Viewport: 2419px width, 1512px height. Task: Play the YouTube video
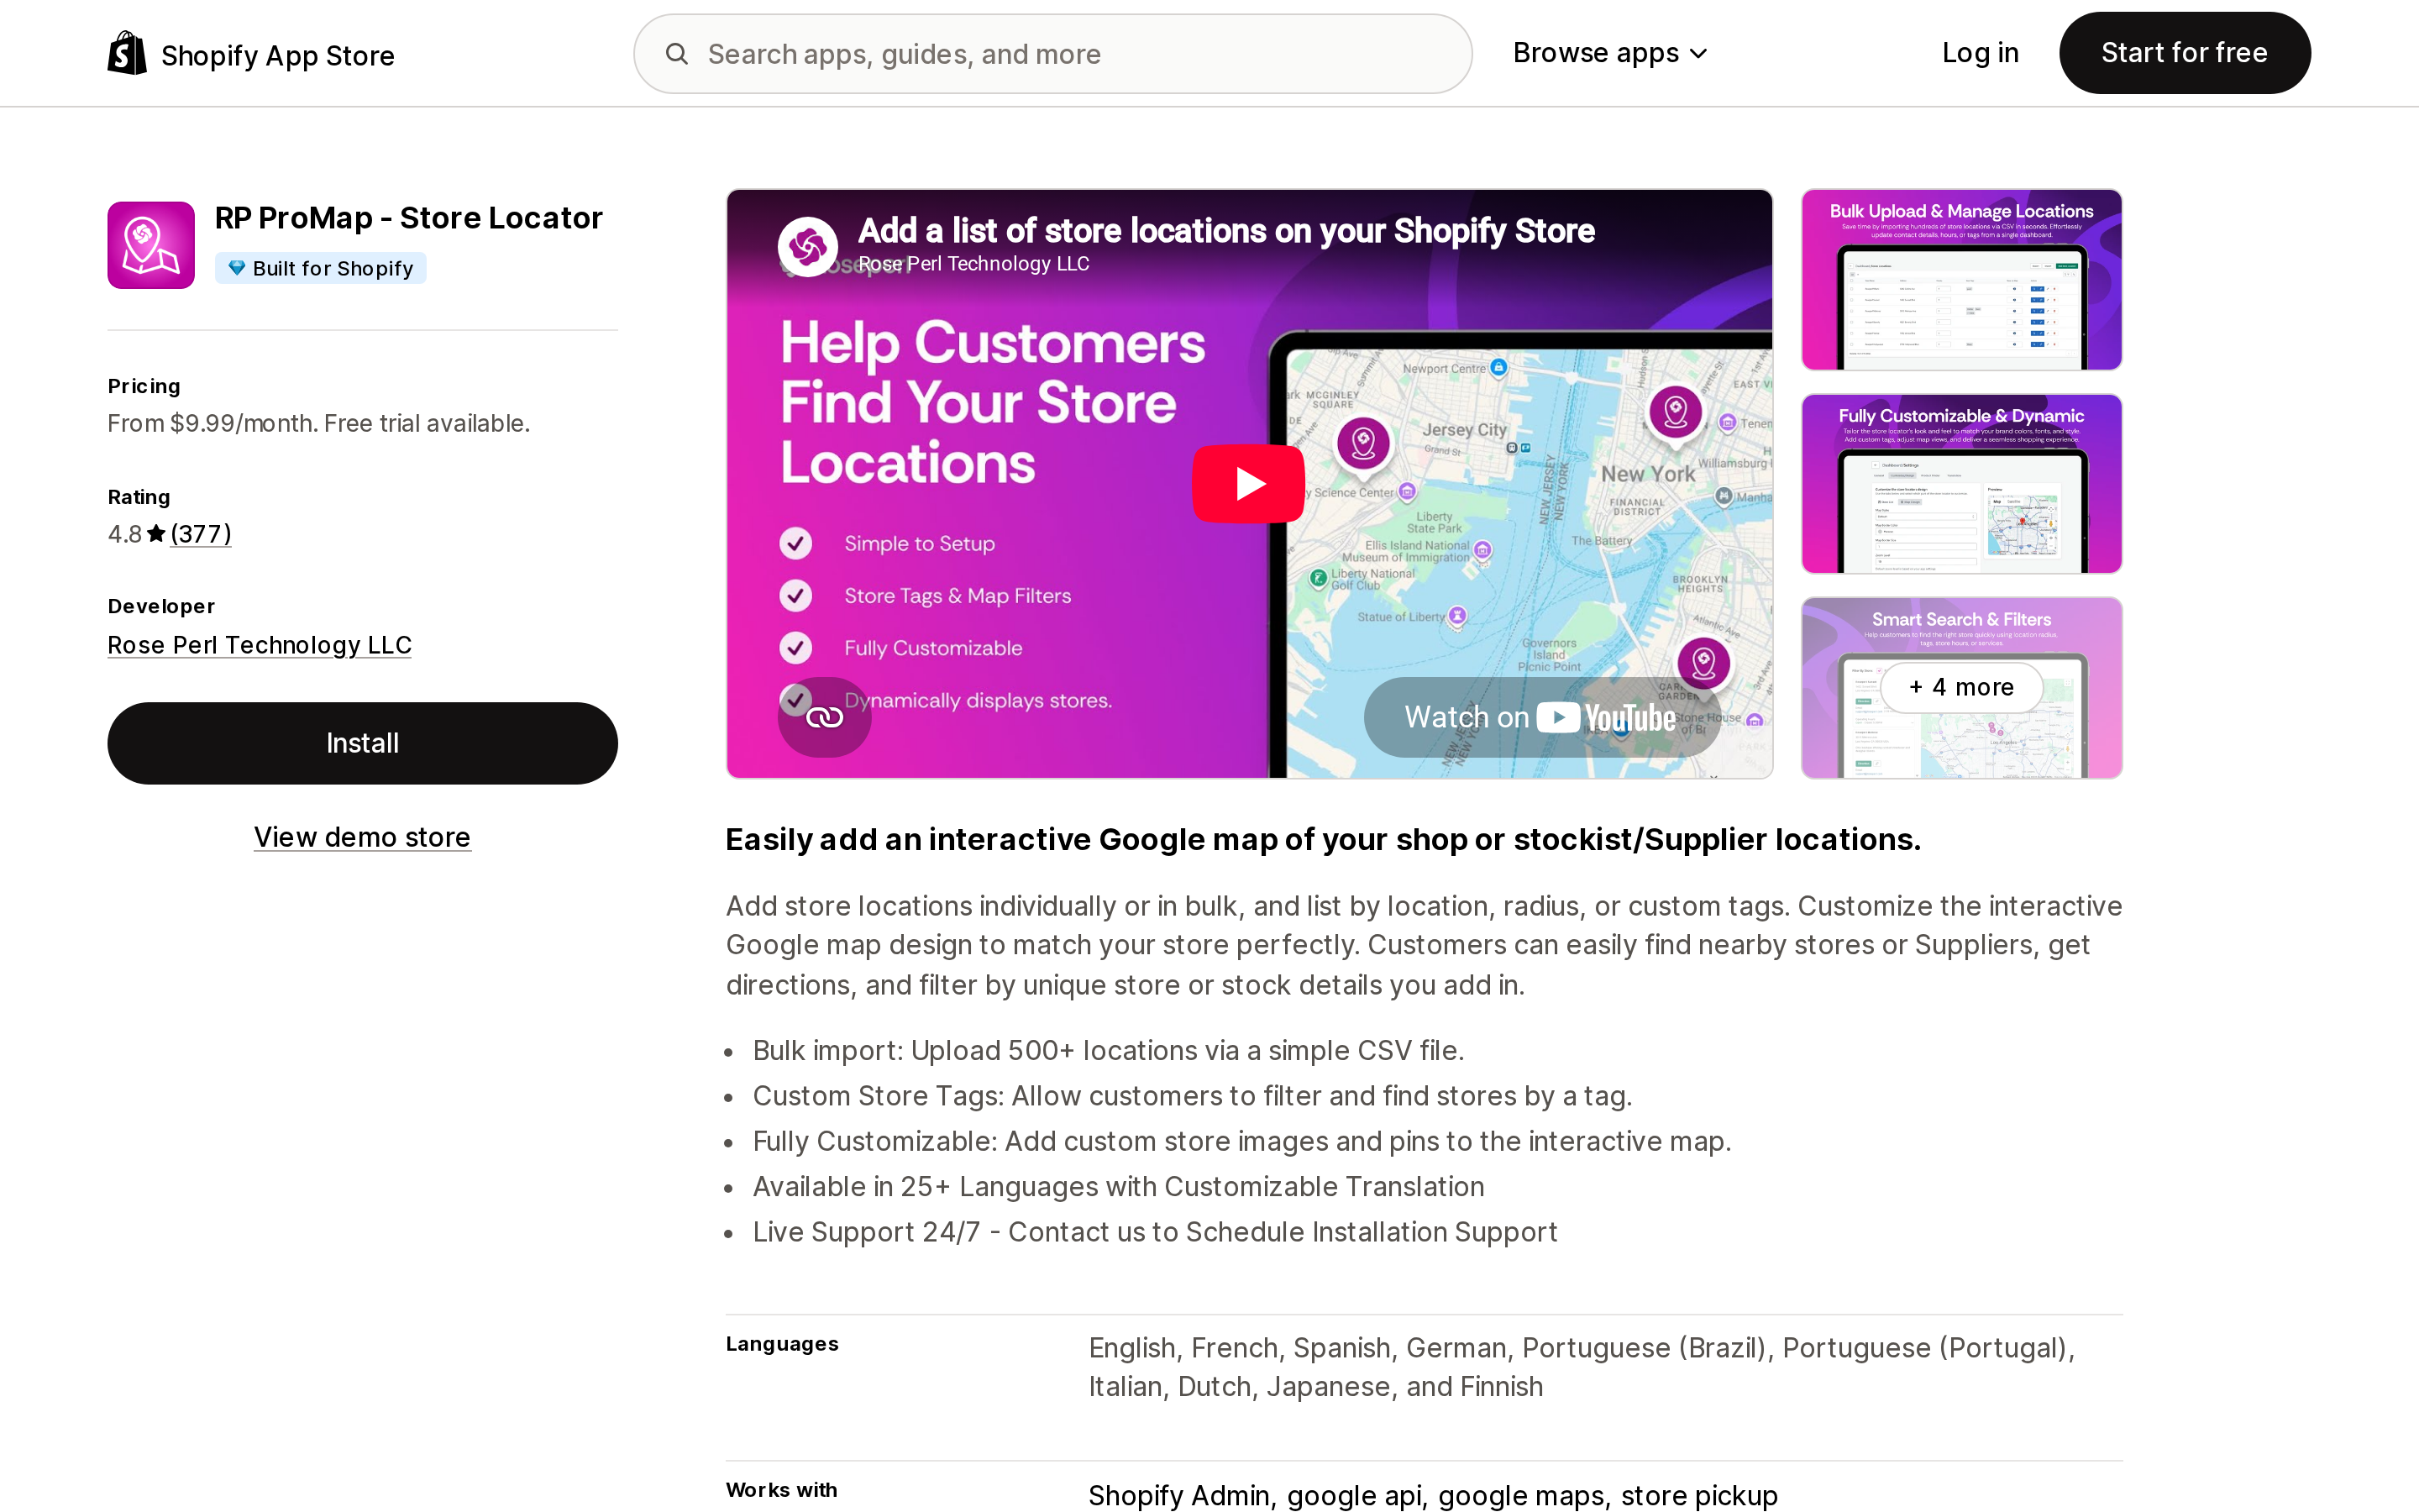tap(1248, 484)
